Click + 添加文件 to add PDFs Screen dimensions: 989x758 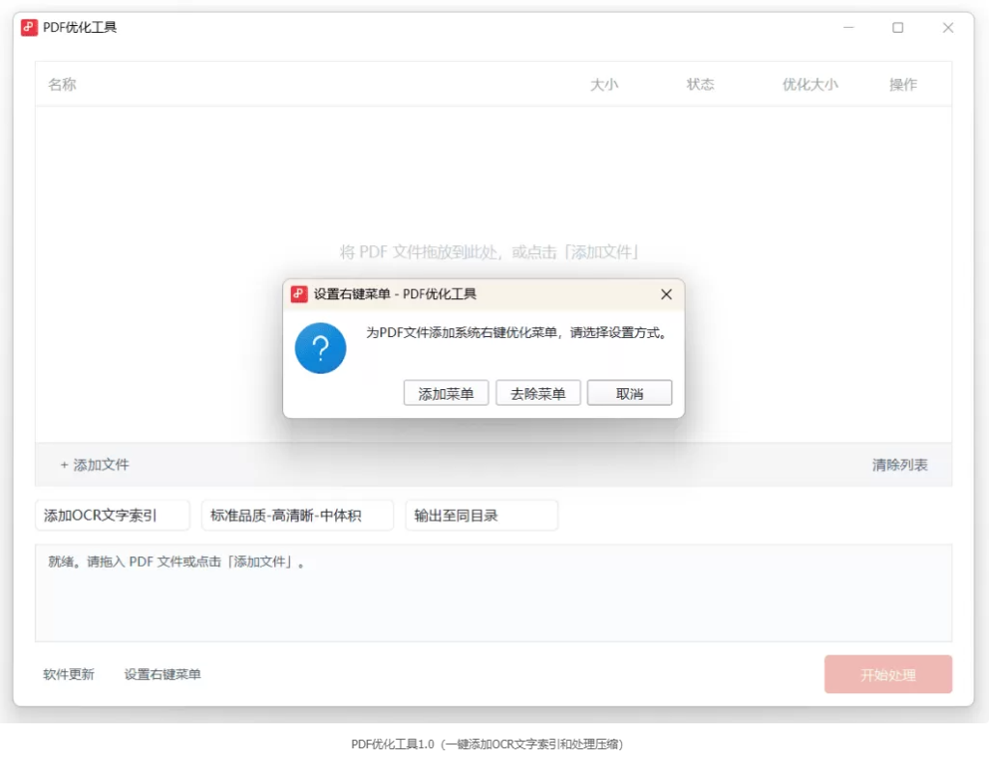[x=95, y=464]
